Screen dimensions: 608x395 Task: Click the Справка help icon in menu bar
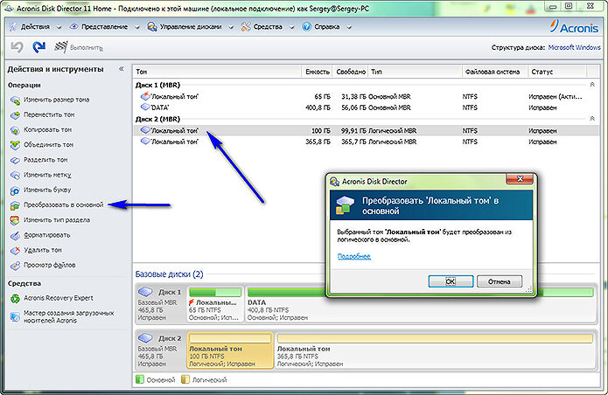pyautogui.click(x=307, y=26)
